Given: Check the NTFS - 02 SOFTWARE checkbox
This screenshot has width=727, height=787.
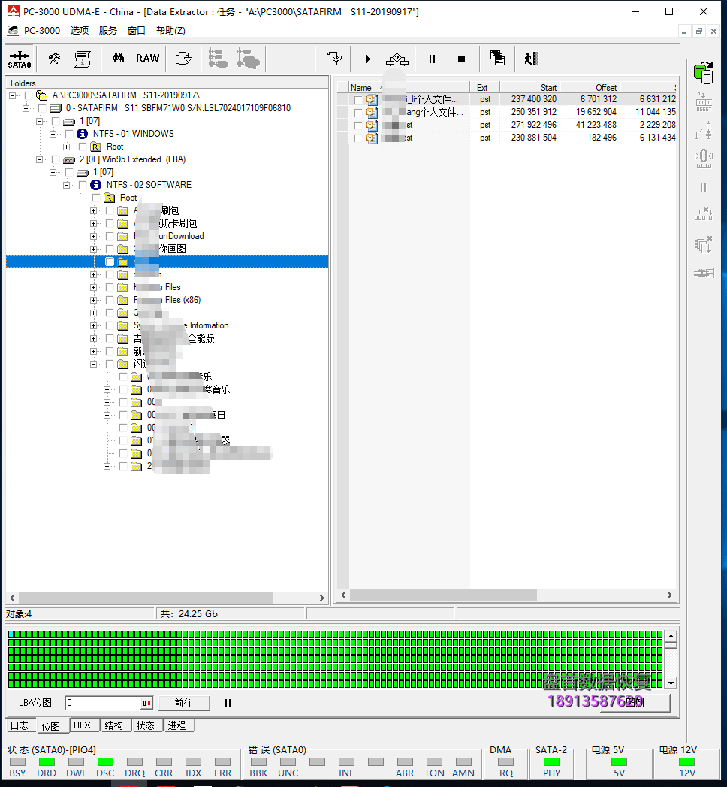Looking at the screenshot, I should click(x=83, y=185).
